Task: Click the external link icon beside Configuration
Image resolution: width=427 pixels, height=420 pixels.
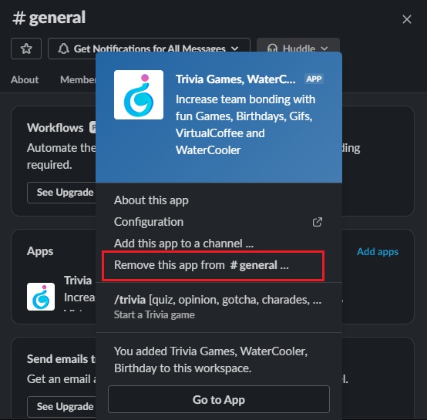Action: (x=318, y=222)
